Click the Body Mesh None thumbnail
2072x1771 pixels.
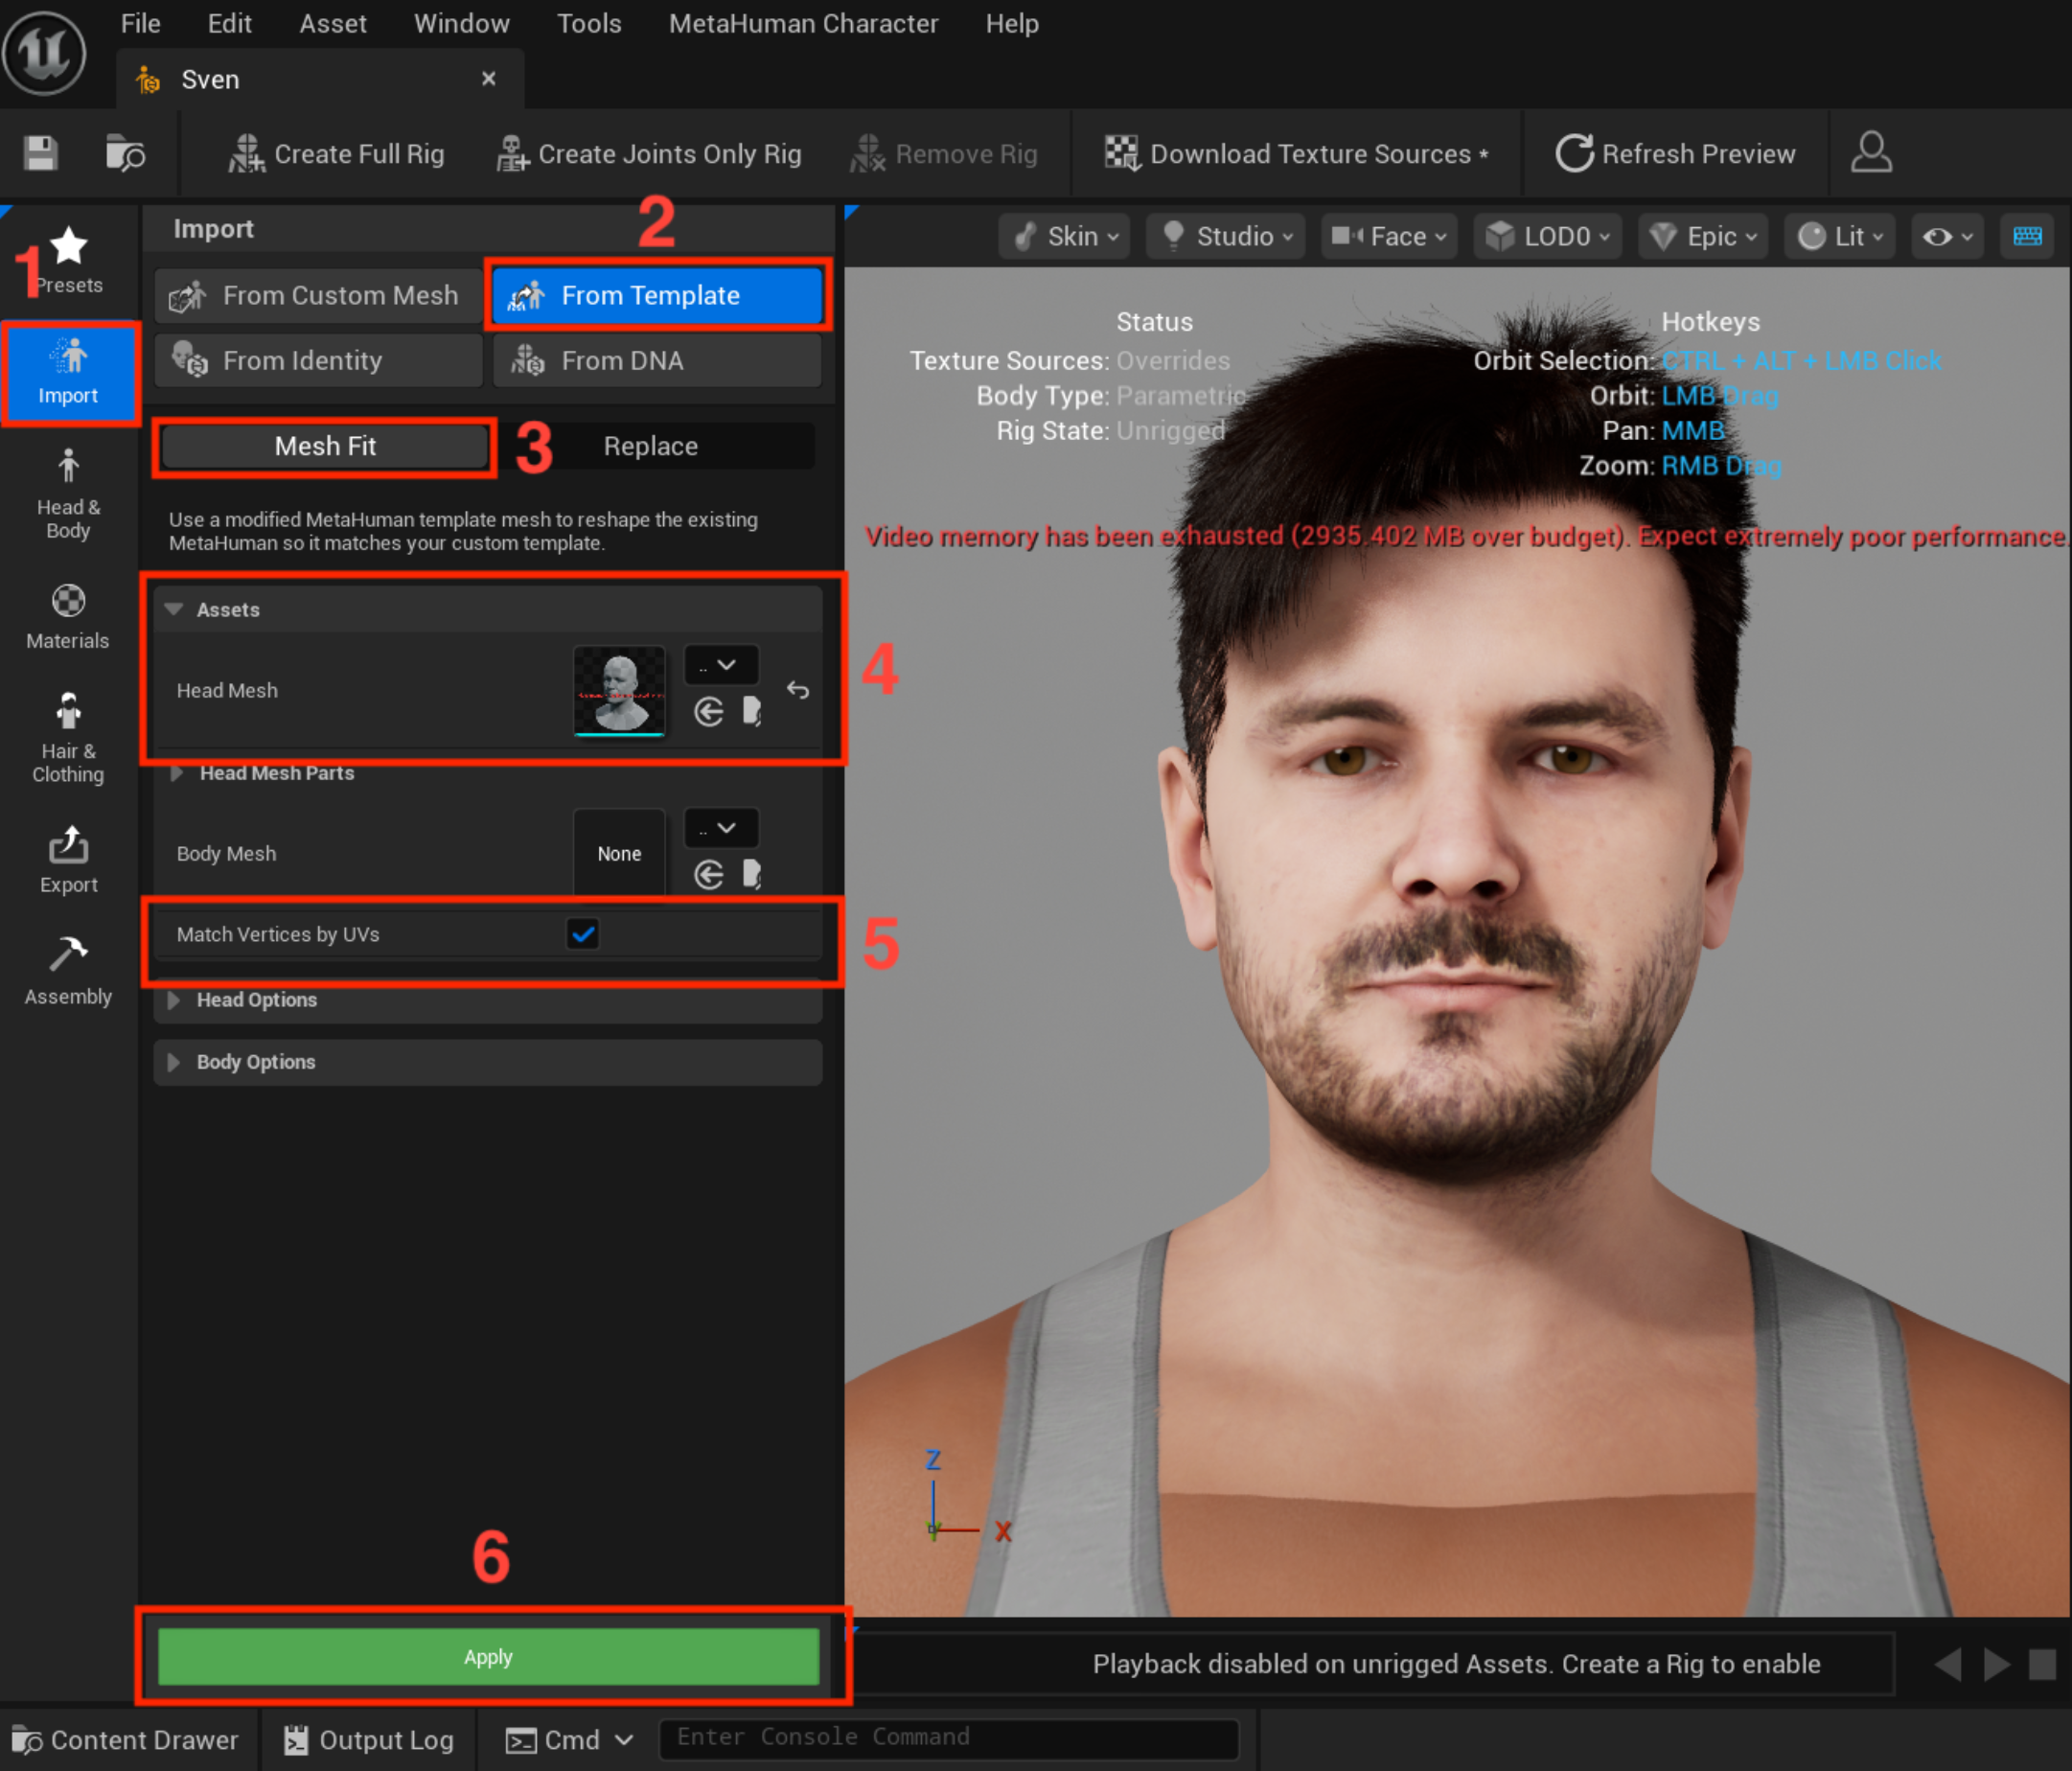point(619,854)
